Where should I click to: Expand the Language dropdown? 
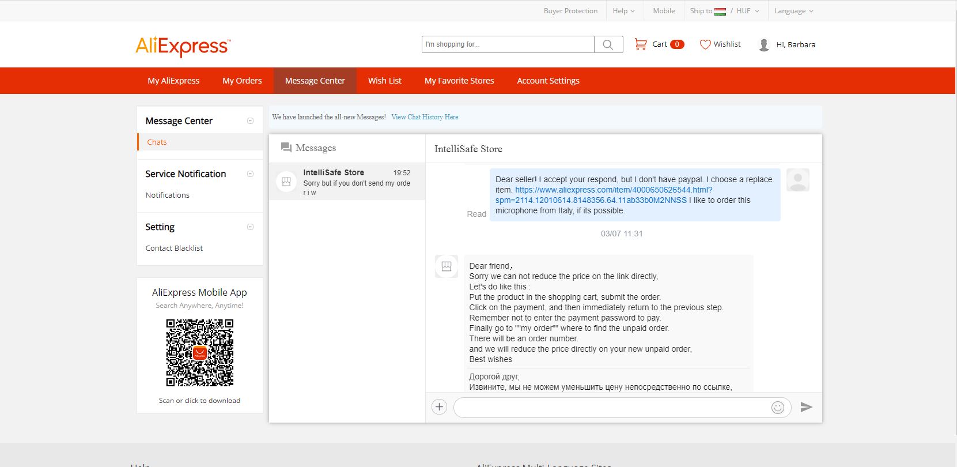(793, 11)
